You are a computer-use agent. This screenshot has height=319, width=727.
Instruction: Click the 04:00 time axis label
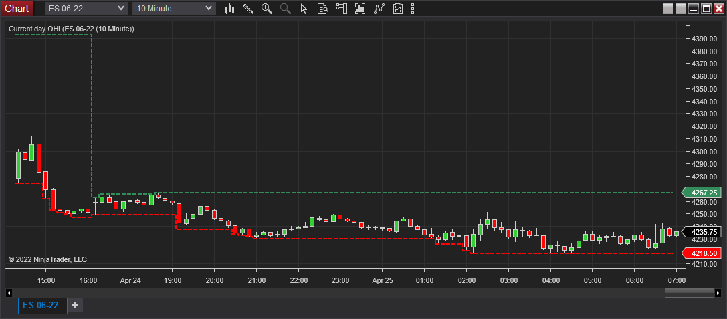550,280
